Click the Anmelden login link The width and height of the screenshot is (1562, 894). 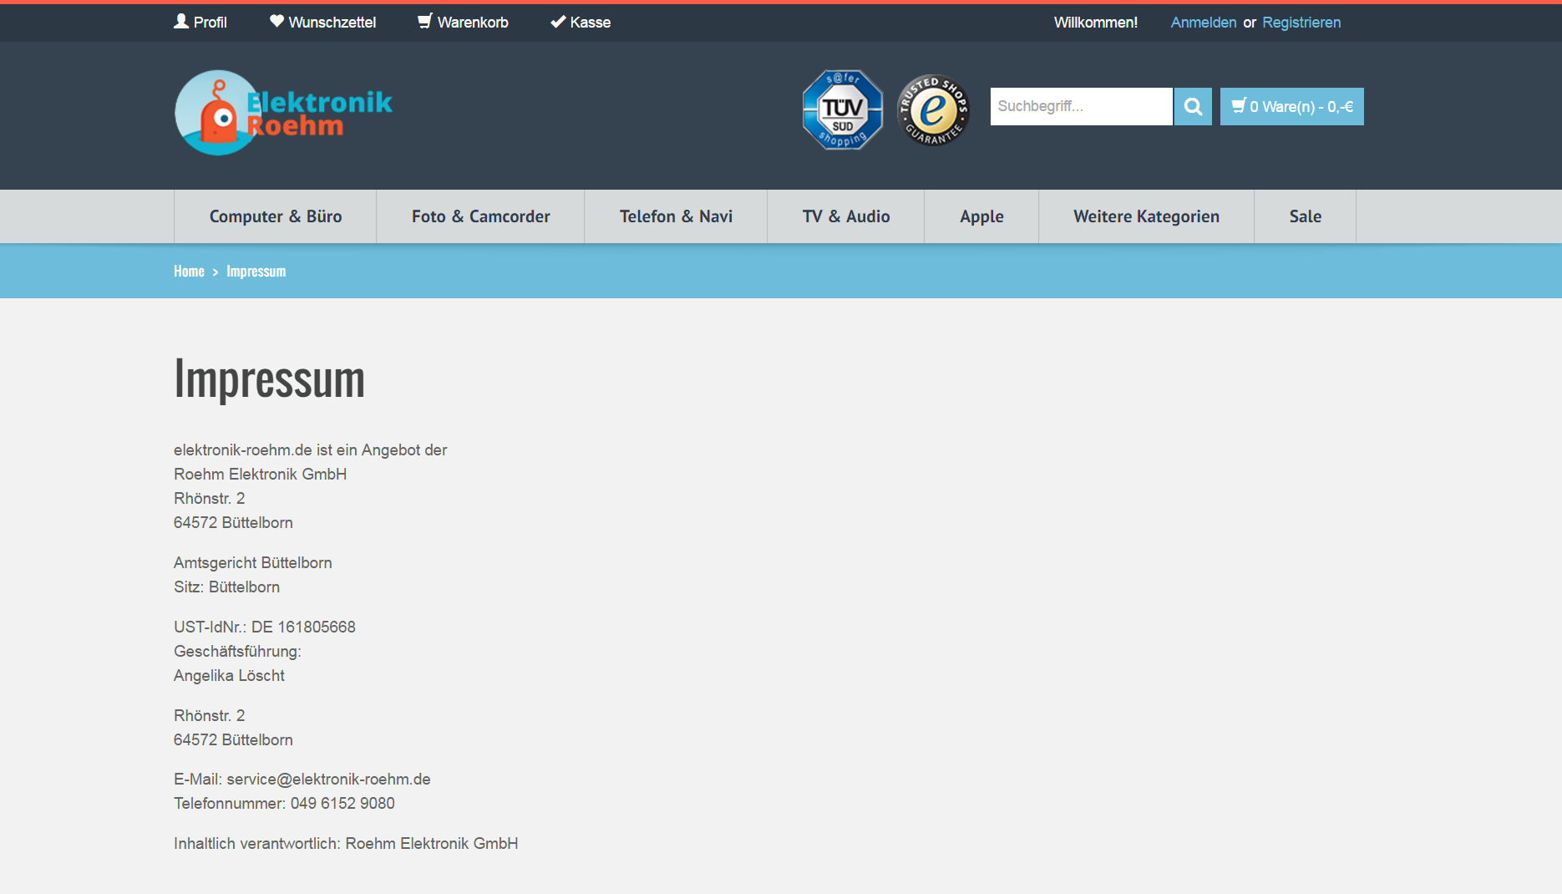coord(1203,23)
